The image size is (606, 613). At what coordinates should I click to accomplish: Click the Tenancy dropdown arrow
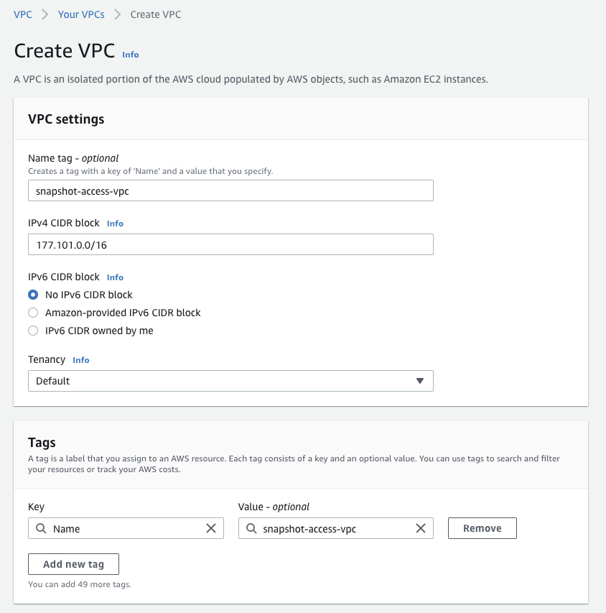click(x=420, y=381)
